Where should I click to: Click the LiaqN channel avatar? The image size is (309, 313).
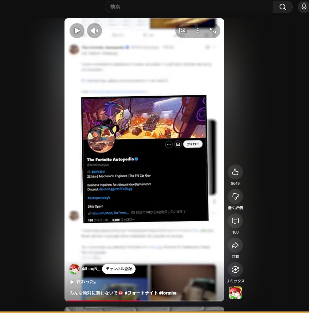click(x=74, y=269)
